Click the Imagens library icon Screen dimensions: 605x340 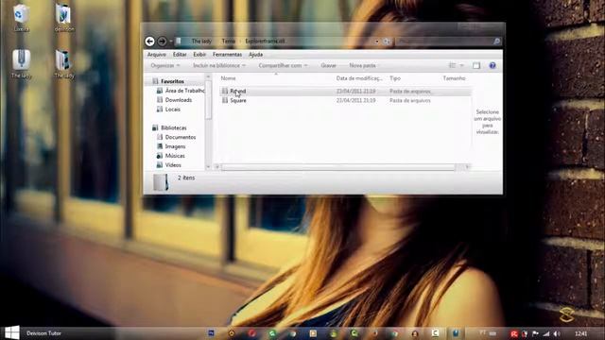(160, 146)
